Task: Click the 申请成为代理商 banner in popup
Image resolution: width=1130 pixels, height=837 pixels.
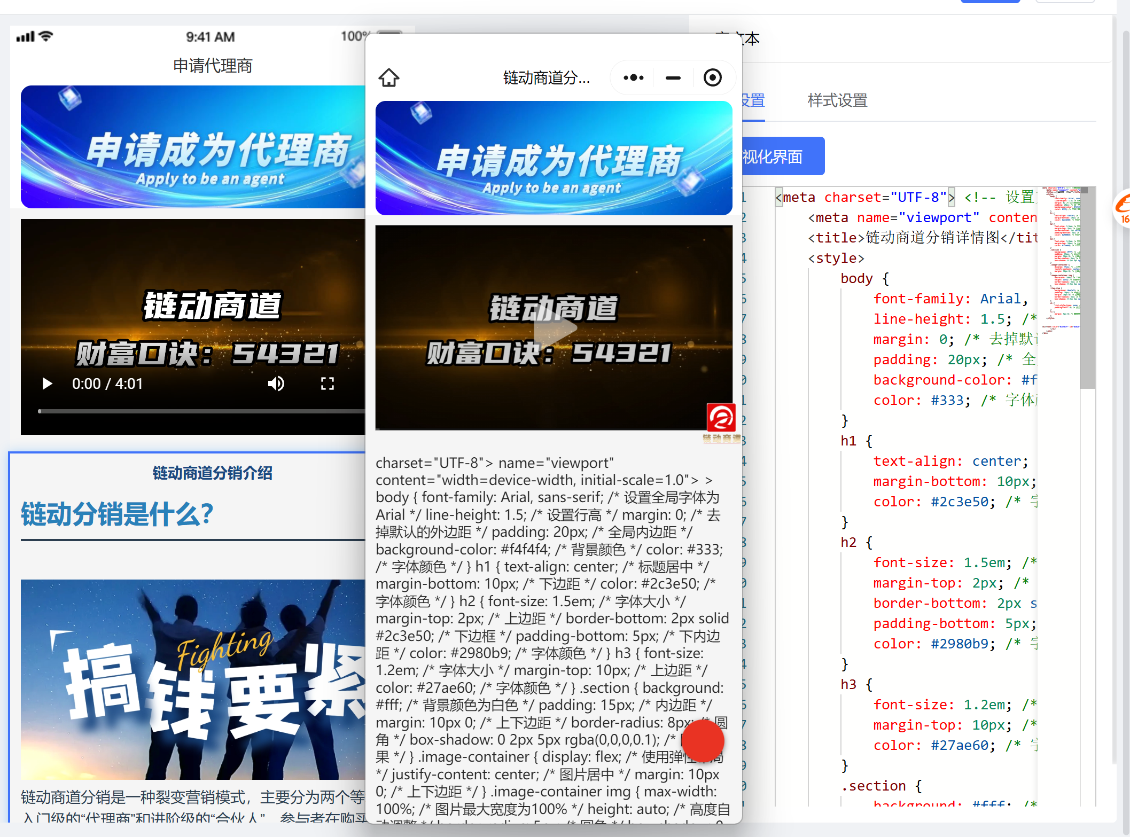Action: click(554, 159)
